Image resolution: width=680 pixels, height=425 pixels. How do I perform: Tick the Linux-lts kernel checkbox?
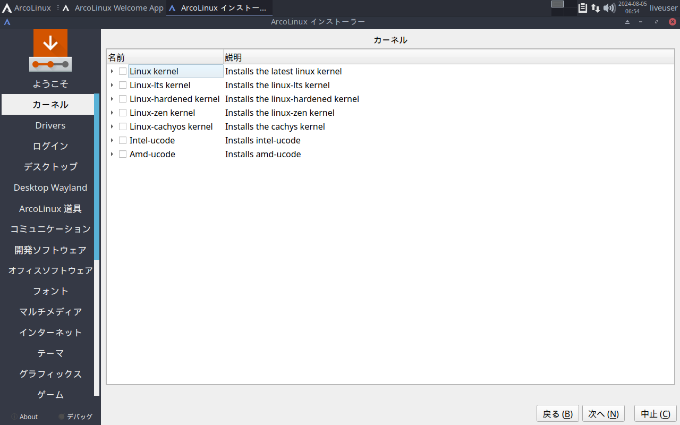[x=123, y=85]
